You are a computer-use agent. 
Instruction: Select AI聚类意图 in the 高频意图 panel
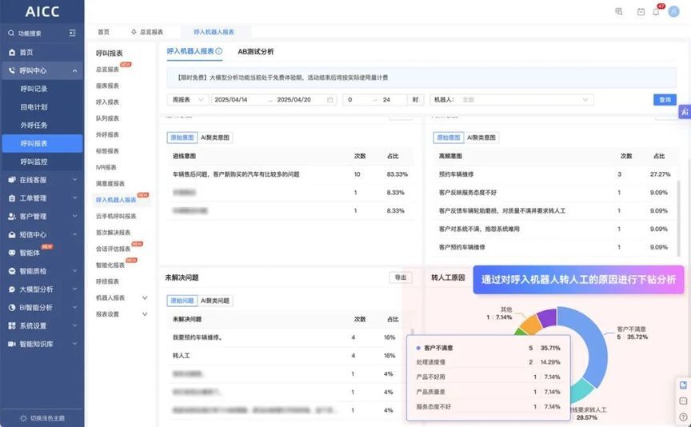(481, 138)
